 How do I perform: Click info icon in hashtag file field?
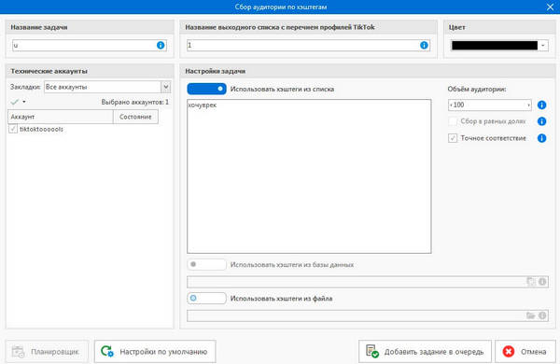(542, 315)
